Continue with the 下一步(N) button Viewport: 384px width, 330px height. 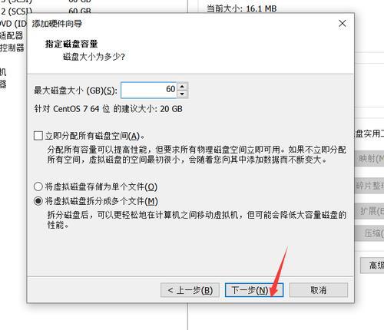(254, 290)
